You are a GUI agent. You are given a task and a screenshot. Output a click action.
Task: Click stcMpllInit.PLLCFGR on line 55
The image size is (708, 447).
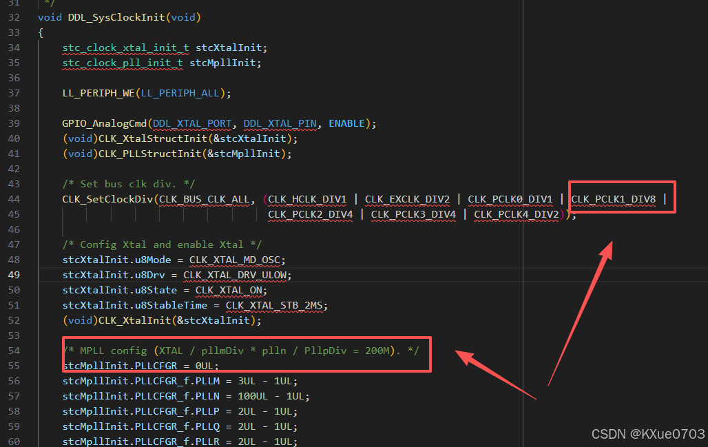point(120,366)
